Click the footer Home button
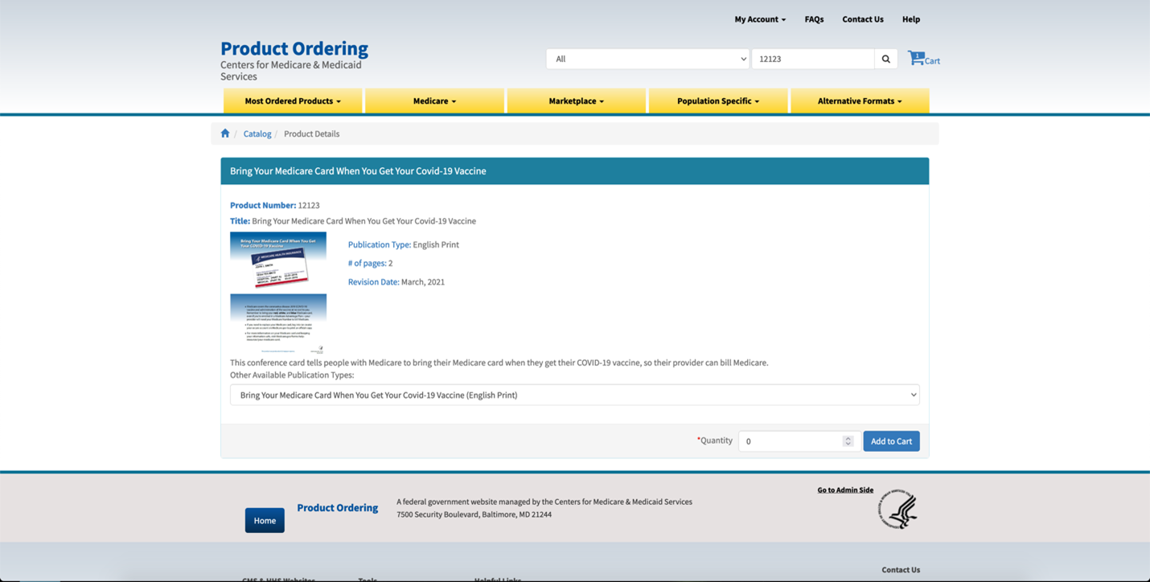The height and width of the screenshot is (582, 1150). pos(265,520)
